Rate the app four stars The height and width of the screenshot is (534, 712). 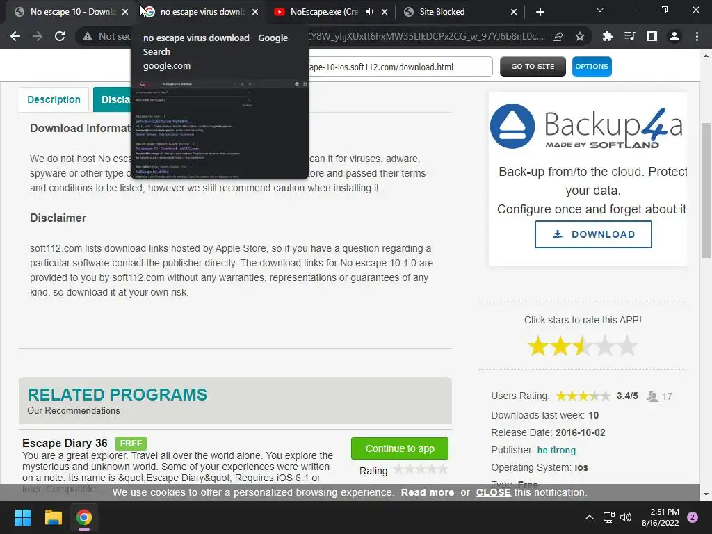click(604, 346)
